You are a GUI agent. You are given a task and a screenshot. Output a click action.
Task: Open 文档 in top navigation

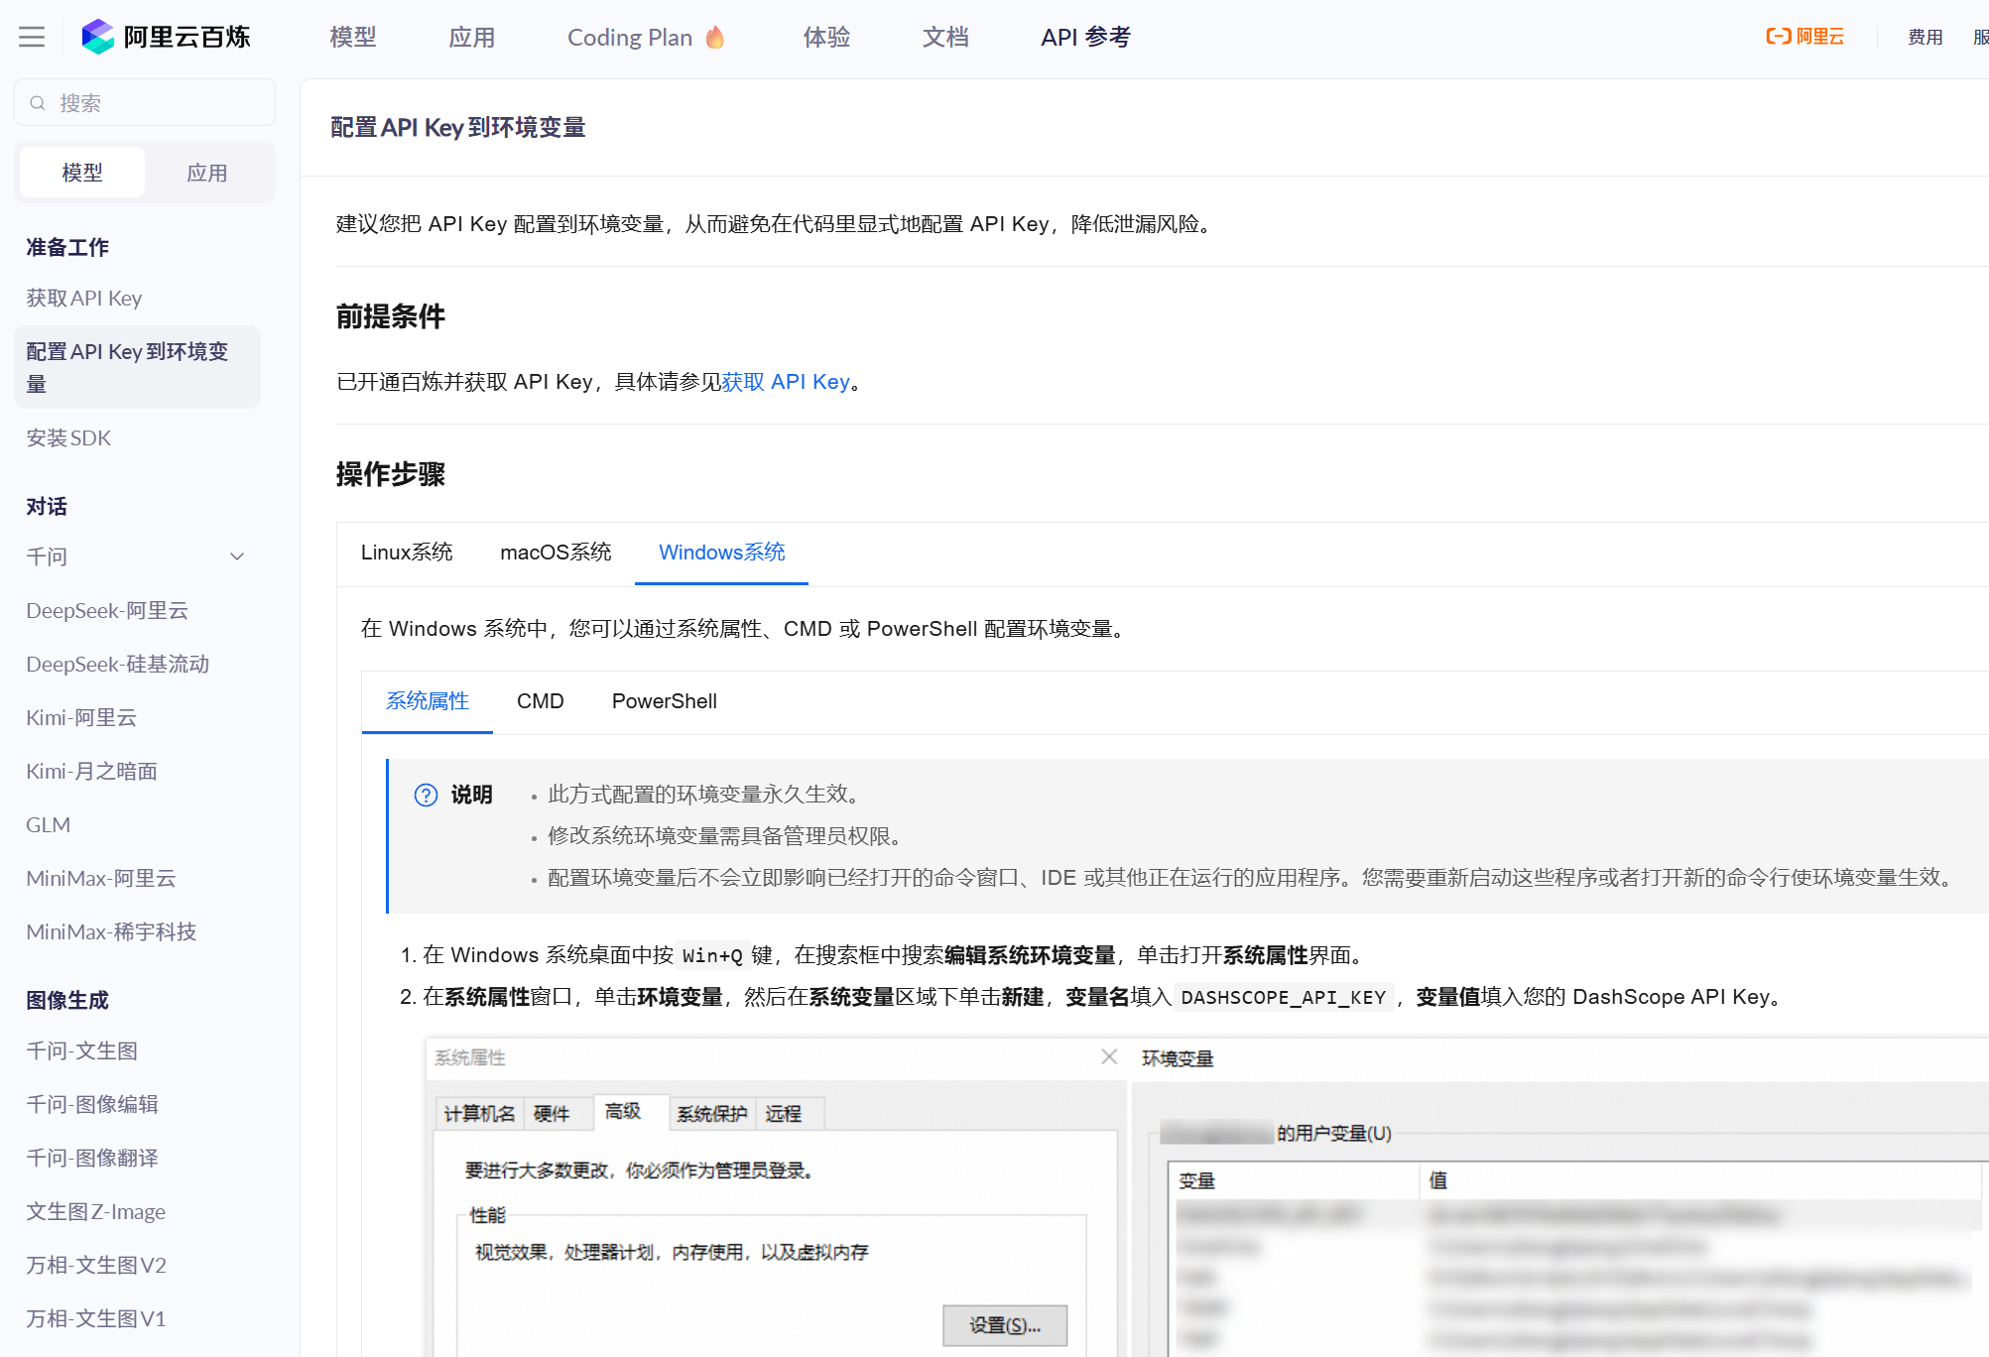[944, 38]
